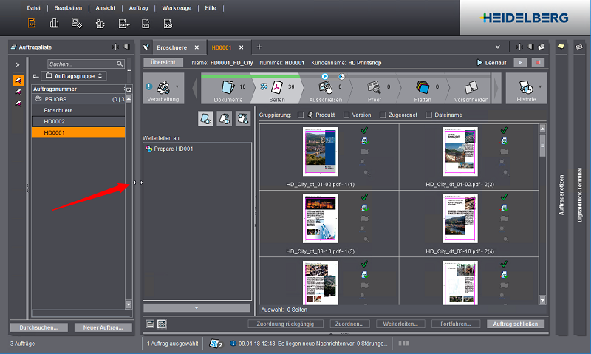Expand the Verarbeitung dropdown arrow

click(177, 87)
